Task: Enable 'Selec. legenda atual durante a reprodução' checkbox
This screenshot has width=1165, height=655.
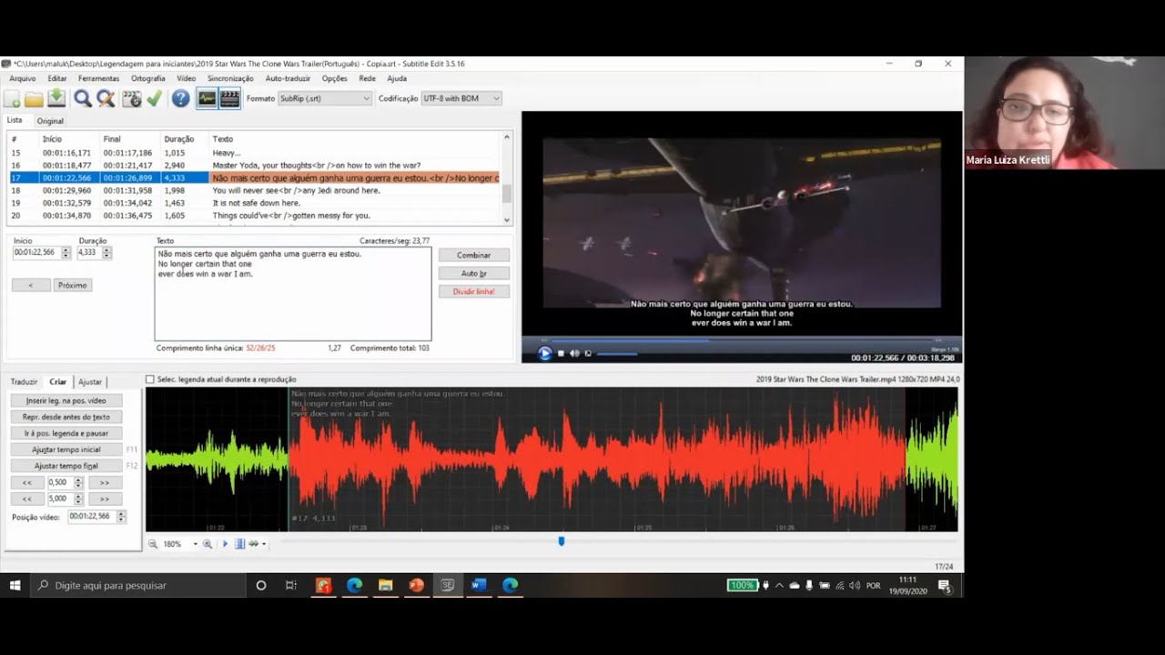Action: (150, 379)
